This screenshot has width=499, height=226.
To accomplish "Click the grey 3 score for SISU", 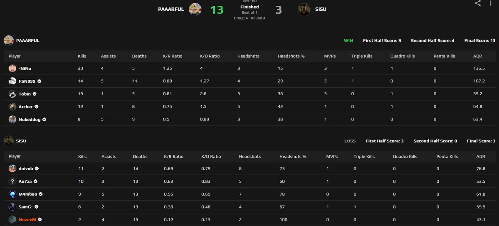I will [x=279, y=10].
